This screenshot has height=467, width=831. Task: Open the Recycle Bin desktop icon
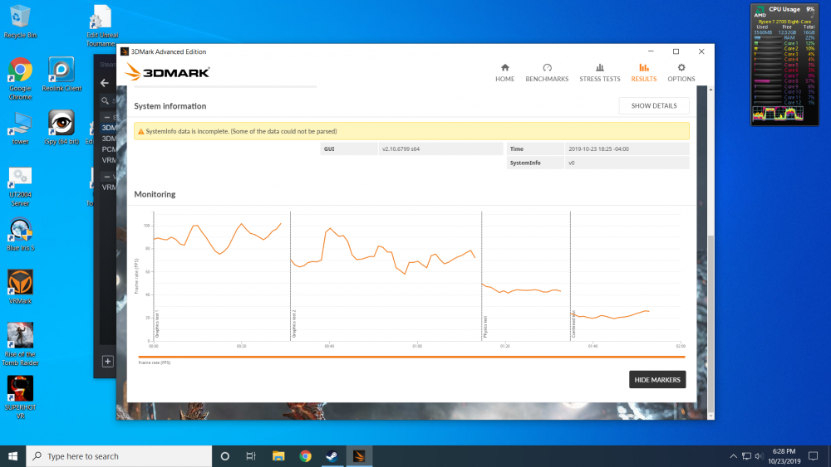click(20, 22)
